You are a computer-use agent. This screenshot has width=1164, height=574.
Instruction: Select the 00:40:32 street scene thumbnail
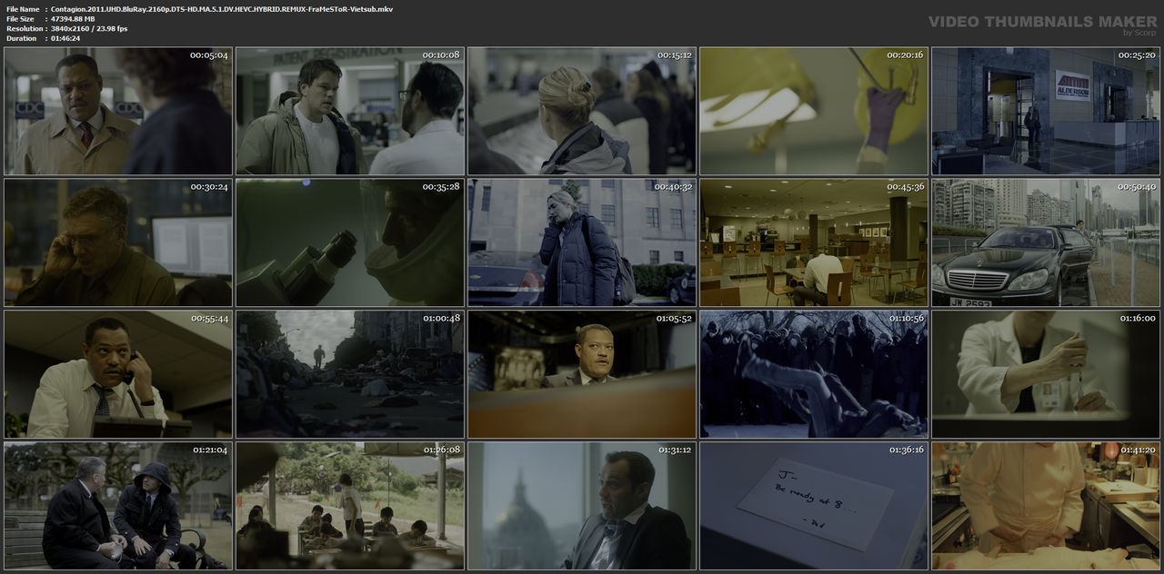(x=582, y=242)
